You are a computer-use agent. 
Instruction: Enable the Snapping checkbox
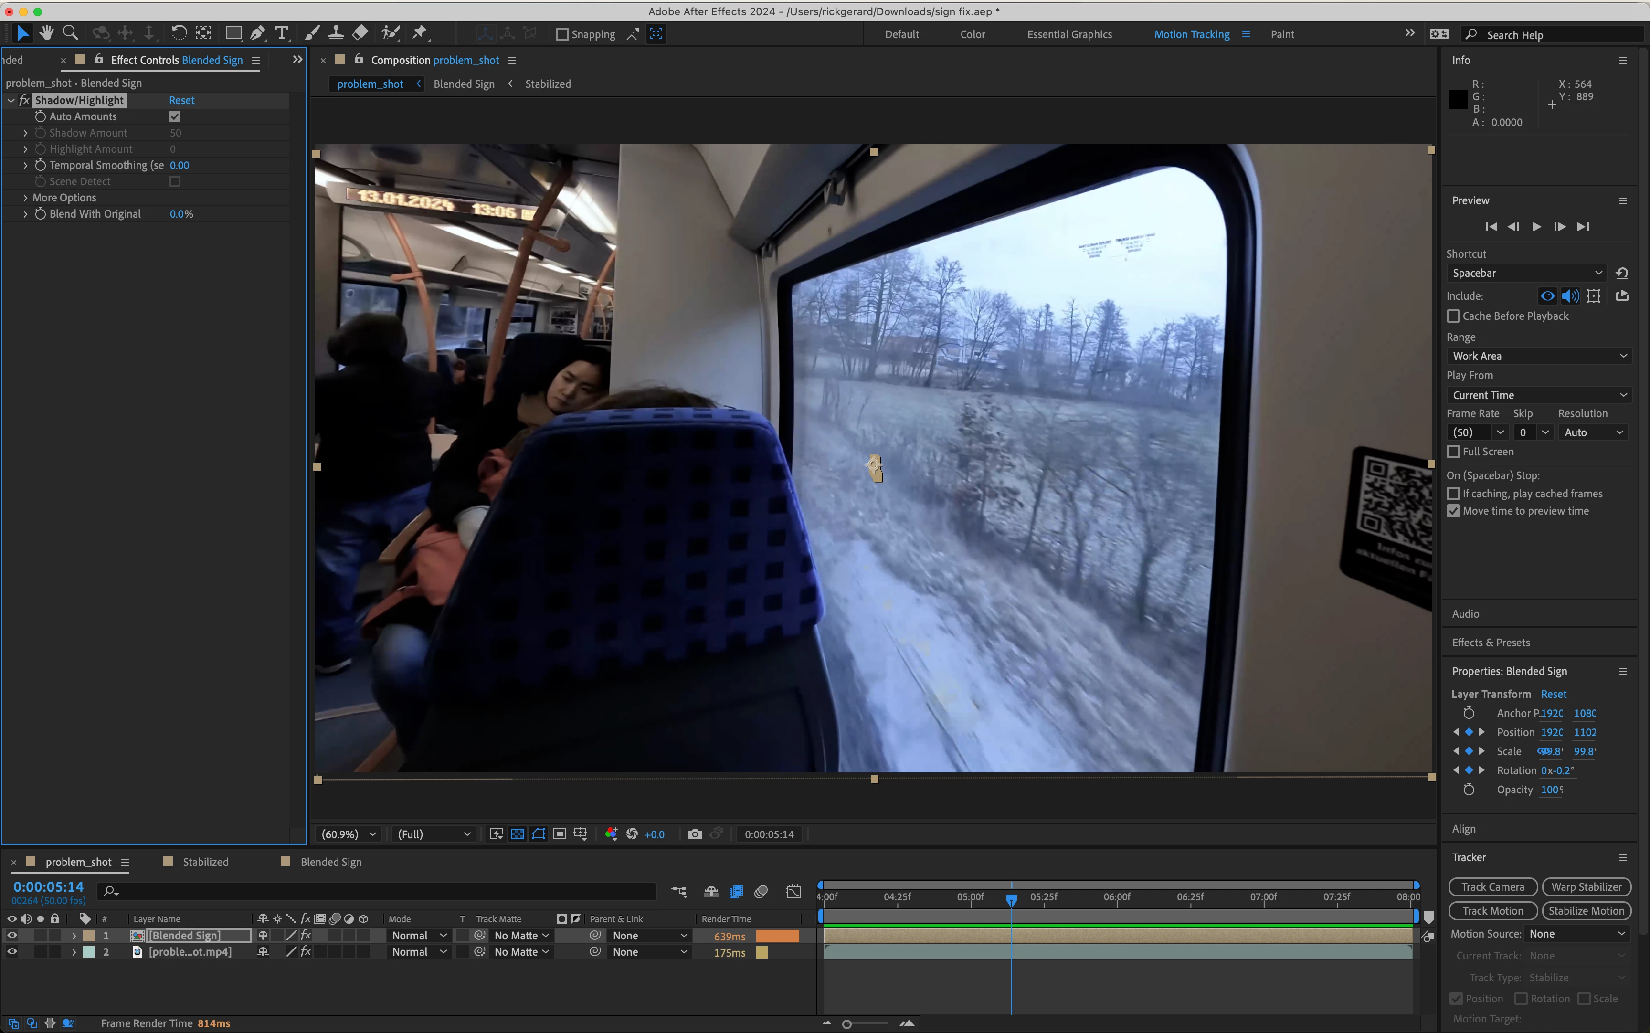[x=562, y=34]
